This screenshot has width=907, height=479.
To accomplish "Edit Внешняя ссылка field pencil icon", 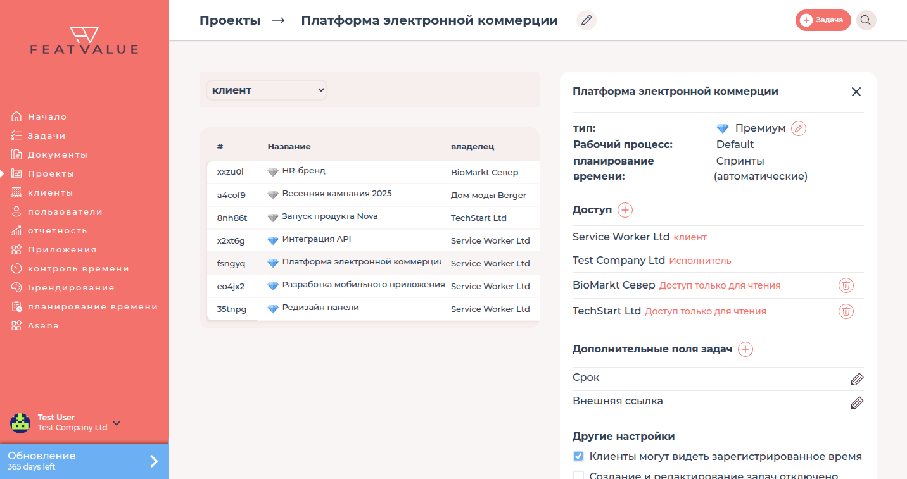I will tap(857, 402).
